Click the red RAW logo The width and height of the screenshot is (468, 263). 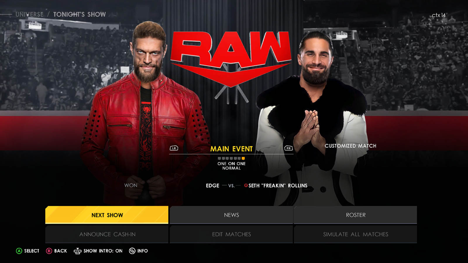tap(231, 58)
